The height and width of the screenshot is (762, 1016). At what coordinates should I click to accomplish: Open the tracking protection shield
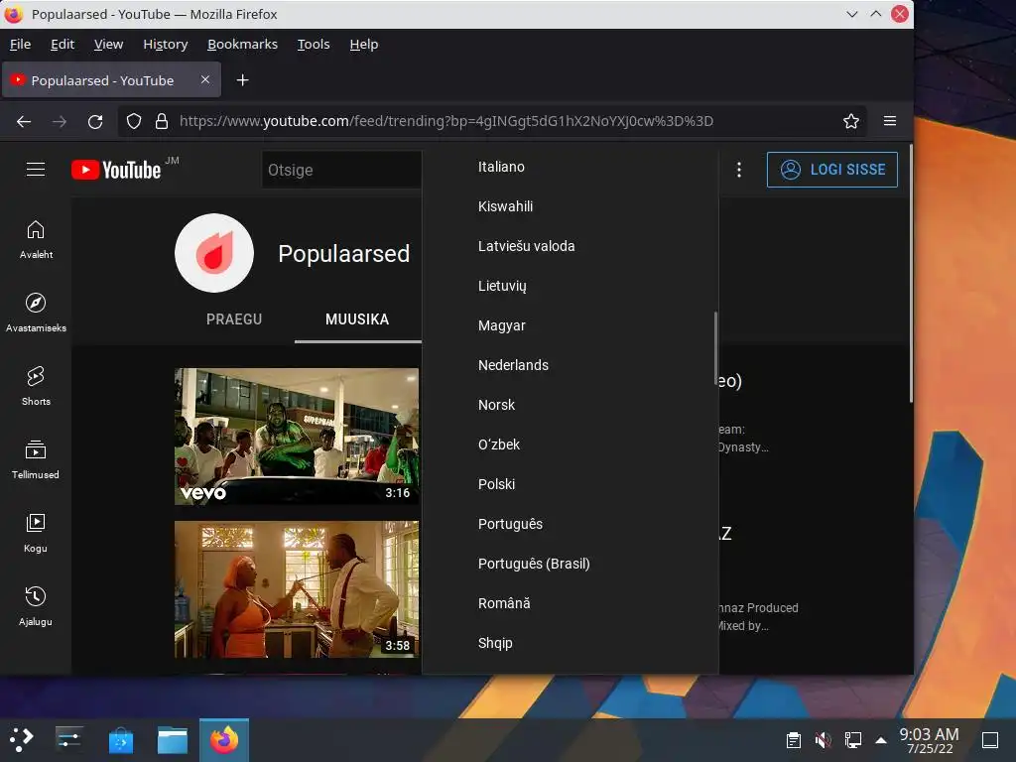click(x=134, y=121)
